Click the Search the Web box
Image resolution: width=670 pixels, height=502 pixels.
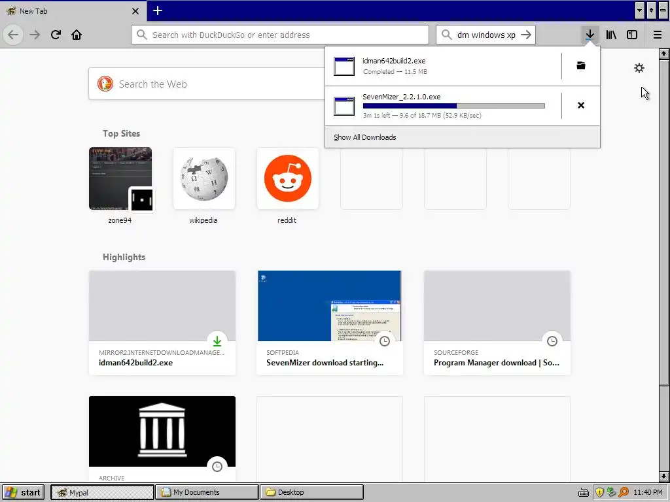[206, 84]
